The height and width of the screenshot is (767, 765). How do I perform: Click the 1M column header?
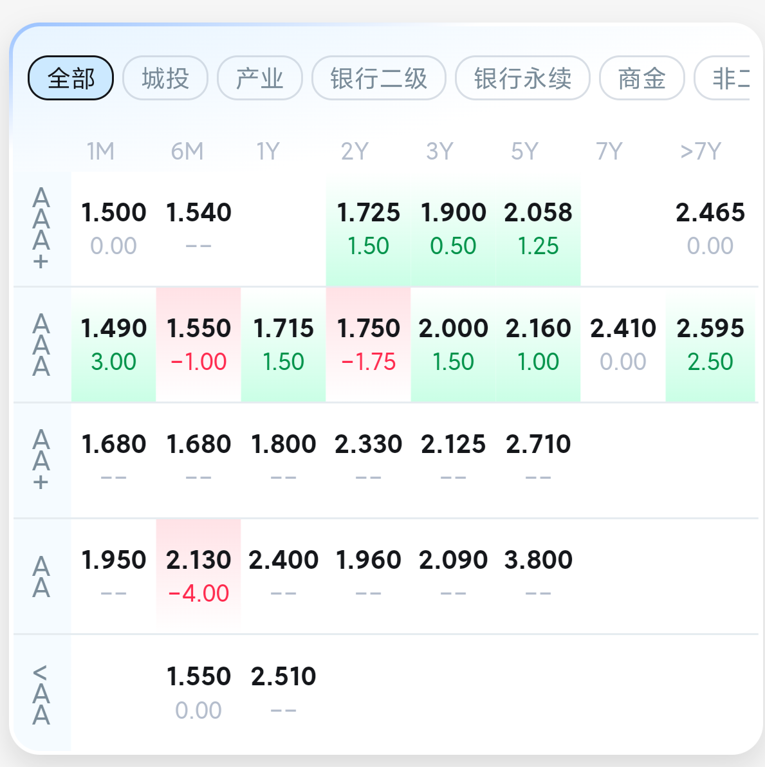click(x=101, y=152)
